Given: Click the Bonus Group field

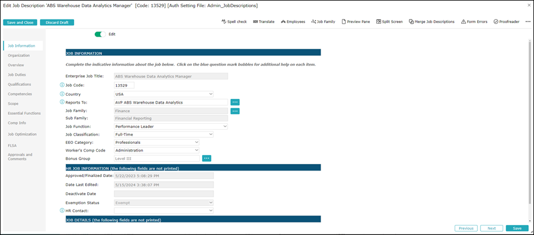Looking at the screenshot, I should [156, 158].
